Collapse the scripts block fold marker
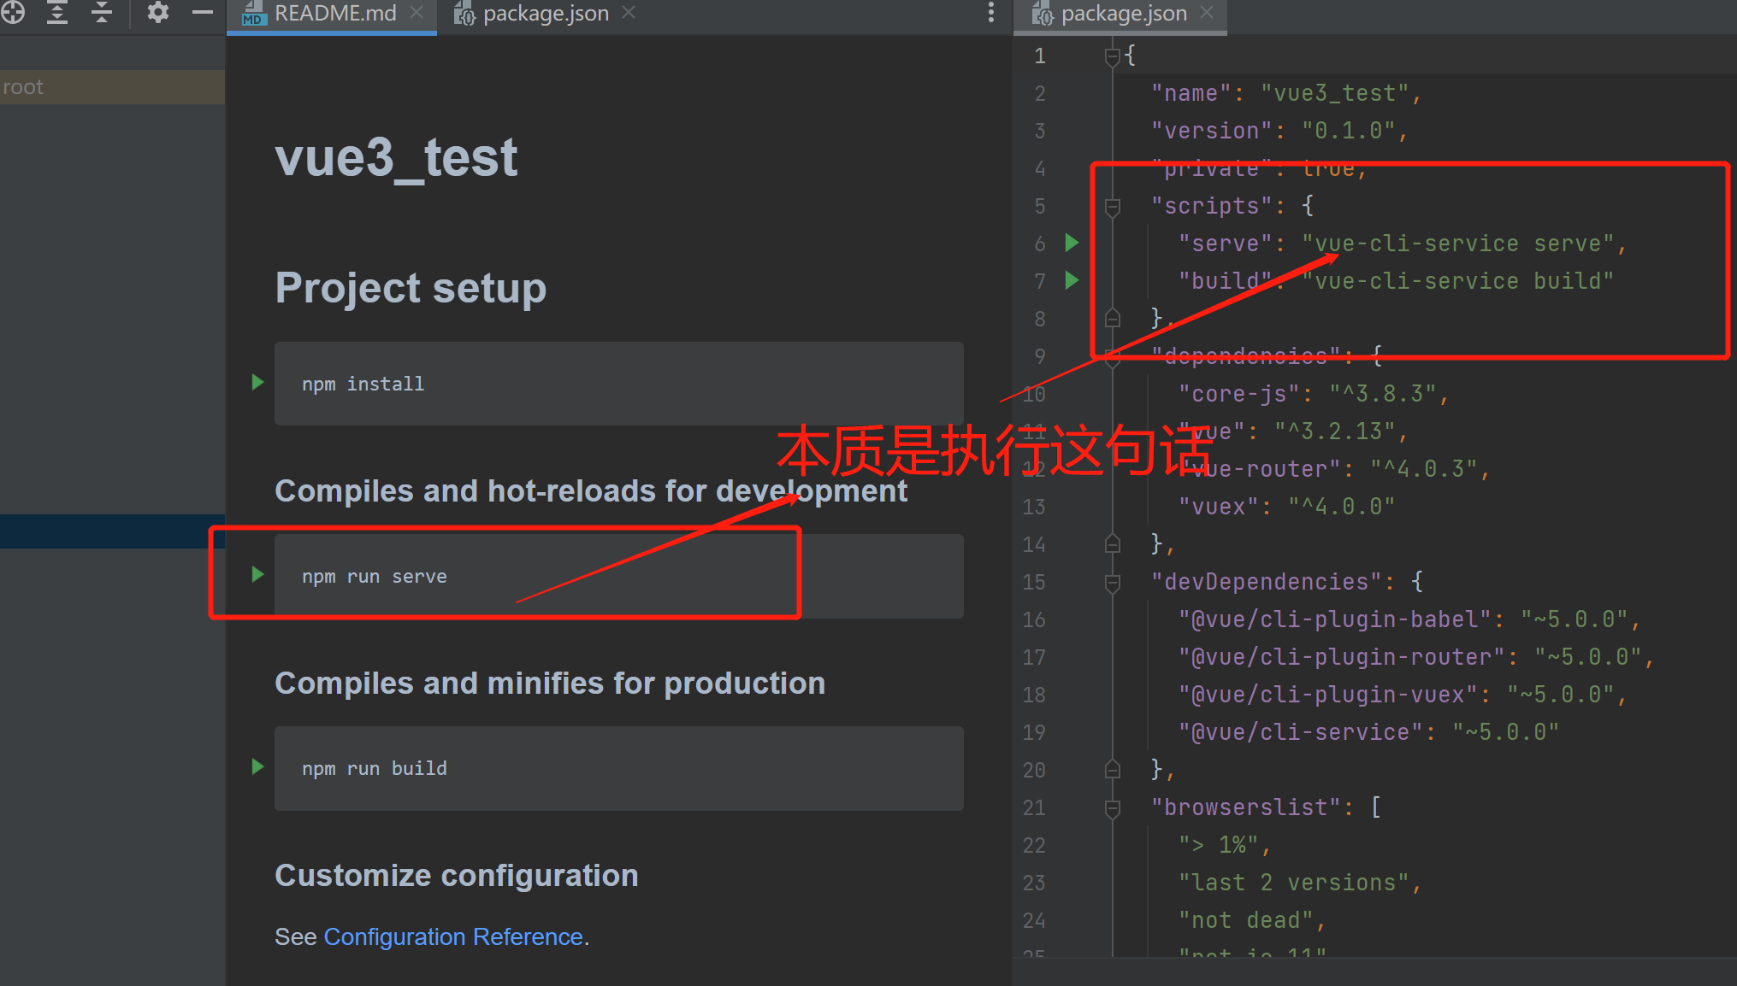 pyautogui.click(x=1113, y=207)
